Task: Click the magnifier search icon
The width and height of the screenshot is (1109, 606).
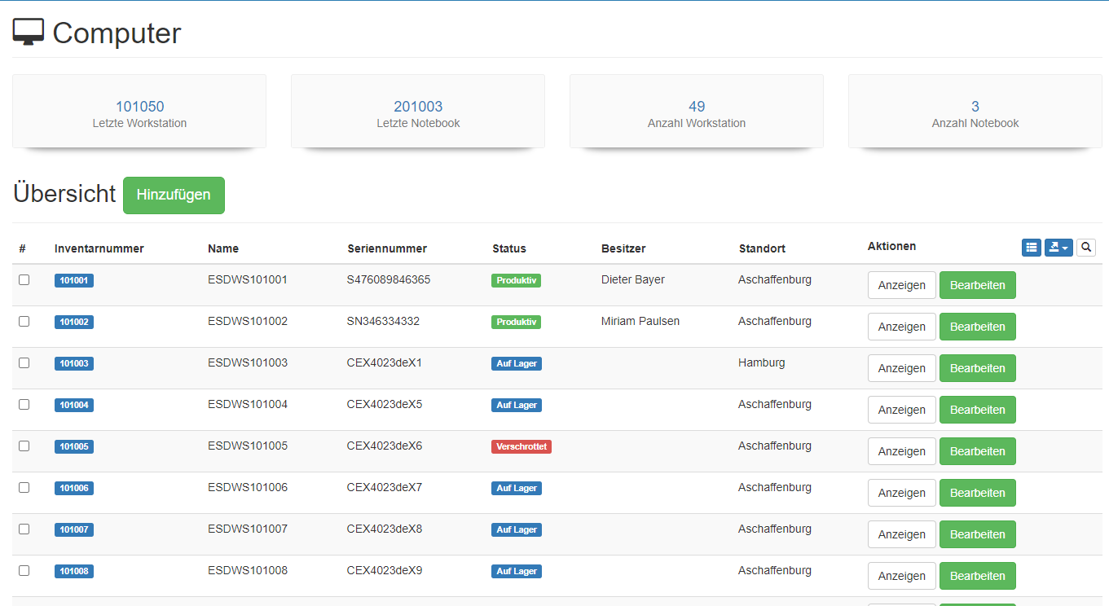Action: point(1086,248)
